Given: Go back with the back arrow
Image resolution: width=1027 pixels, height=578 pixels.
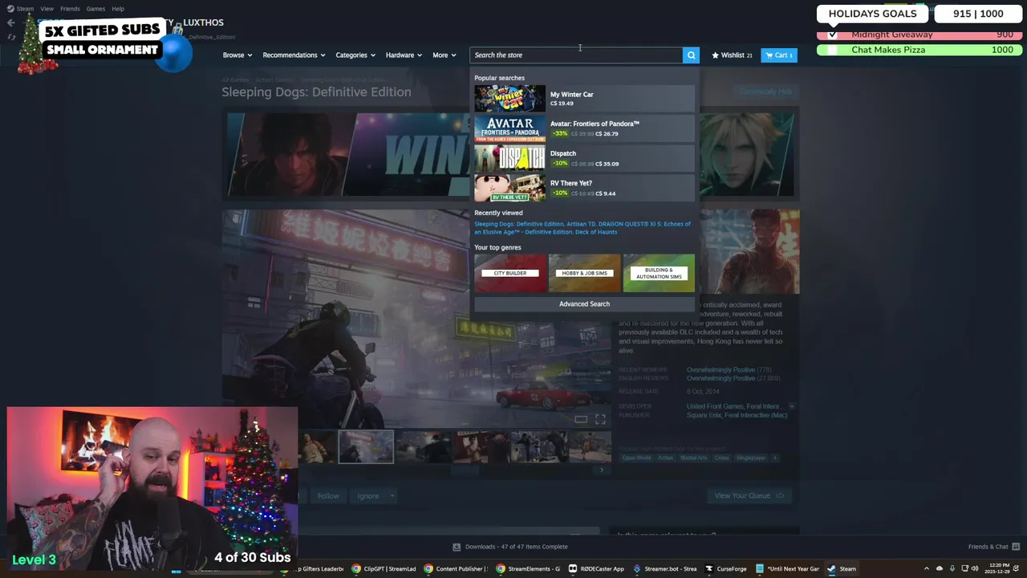Looking at the screenshot, I should (x=10, y=22).
